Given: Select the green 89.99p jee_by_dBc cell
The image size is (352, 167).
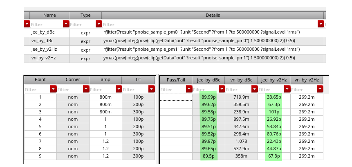Looking at the screenshot, I should [209, 97].
